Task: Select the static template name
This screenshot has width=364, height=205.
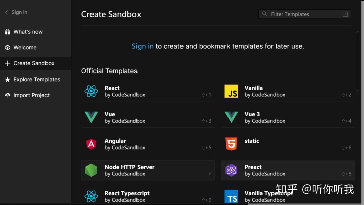Action: 252,141
